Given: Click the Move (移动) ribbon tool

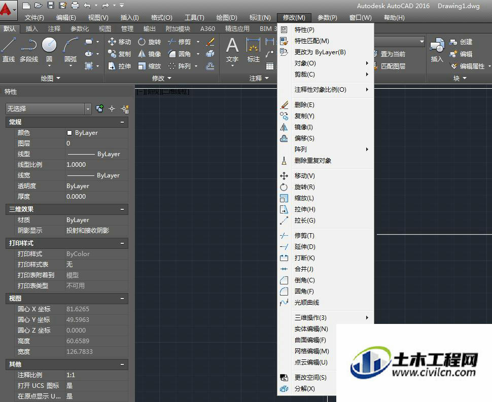Looking at the screenshot, I should coord(119,42).
